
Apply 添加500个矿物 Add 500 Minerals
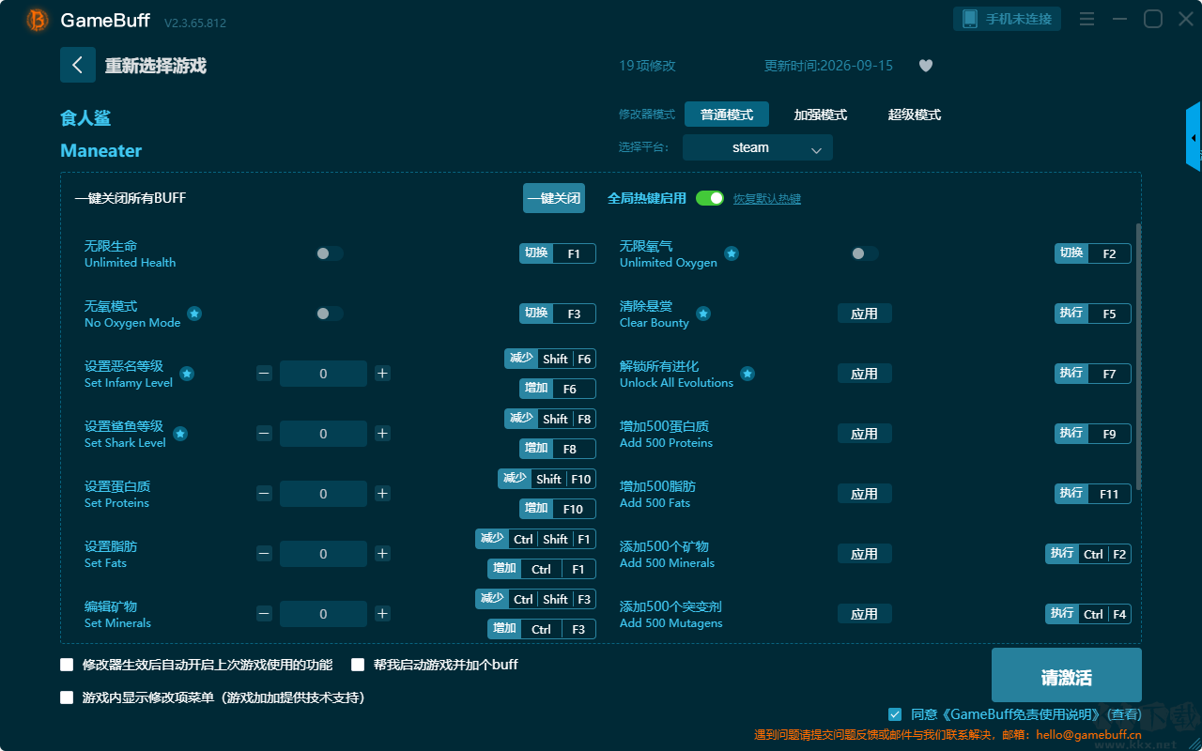pyautogui.click(x=865, y=554)
